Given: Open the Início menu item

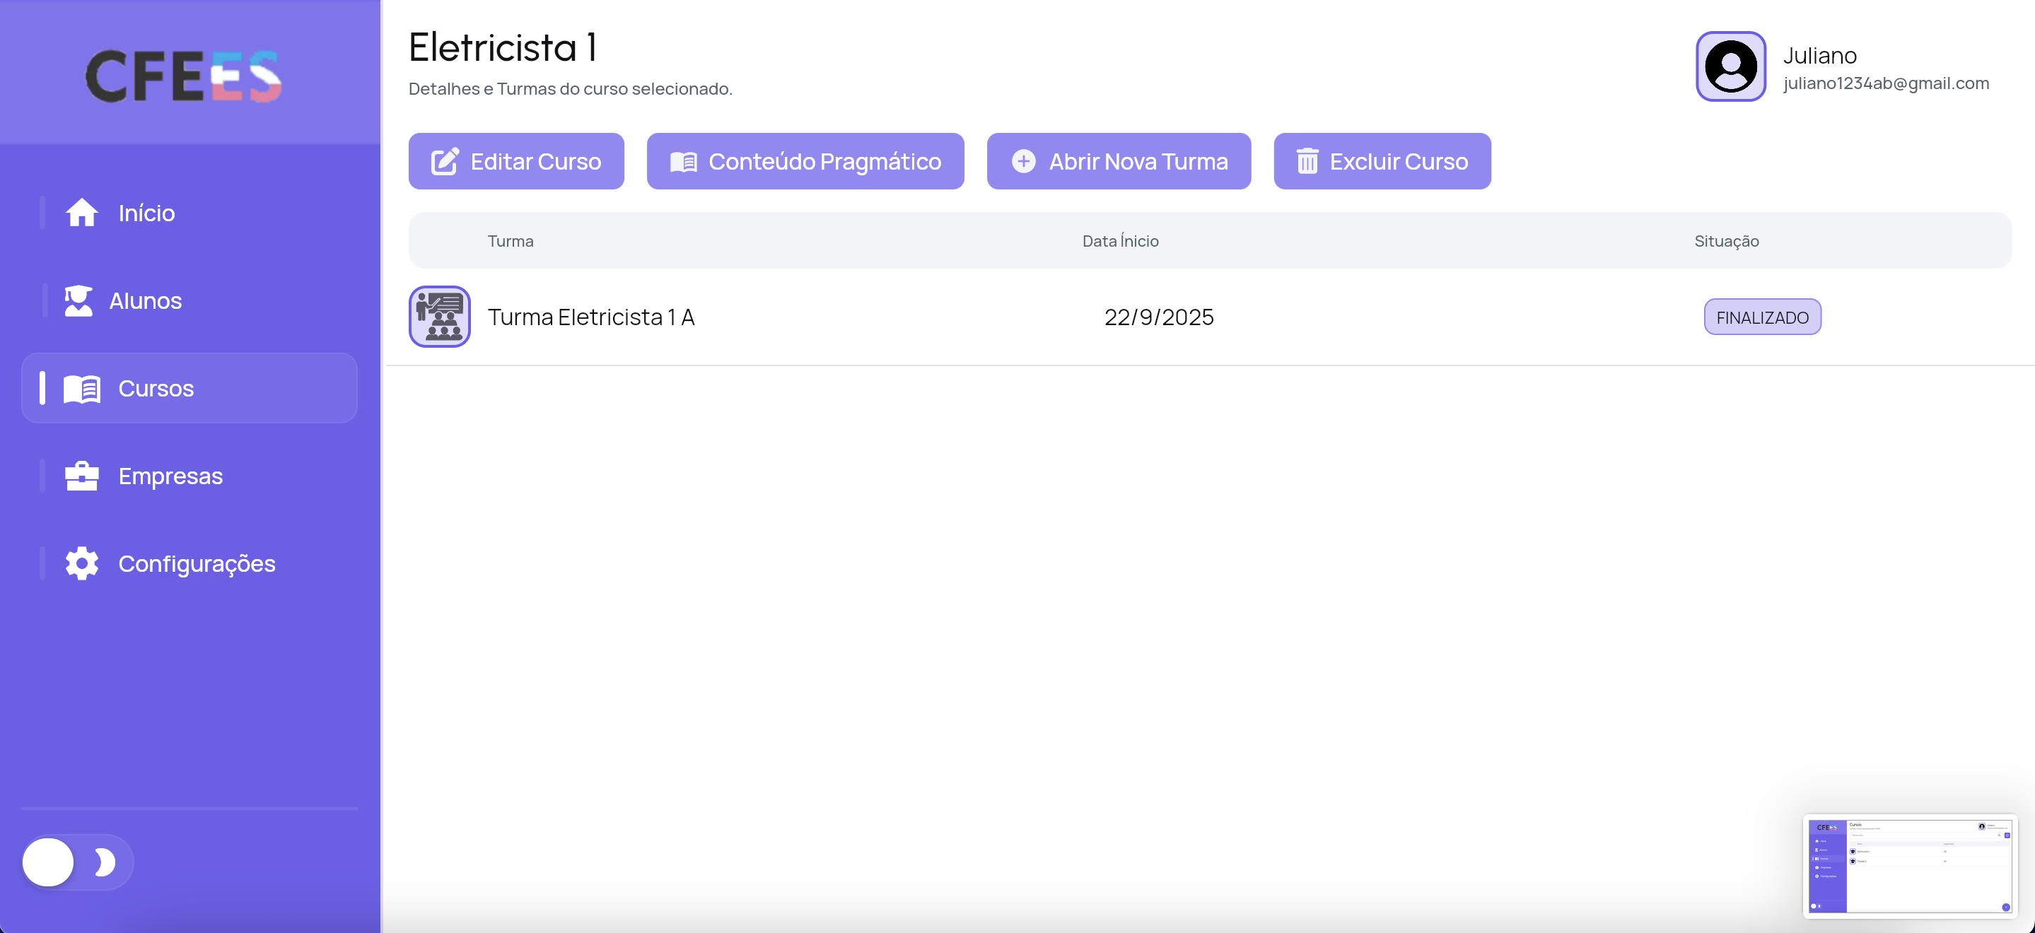Looking at the screenshot, I should tap(146, 213).
